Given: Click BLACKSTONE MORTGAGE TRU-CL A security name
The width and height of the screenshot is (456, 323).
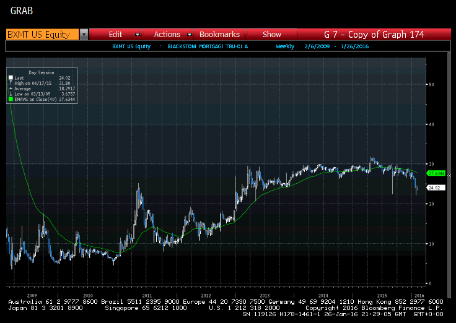Looking at the screenshot, I should point(208,46).
